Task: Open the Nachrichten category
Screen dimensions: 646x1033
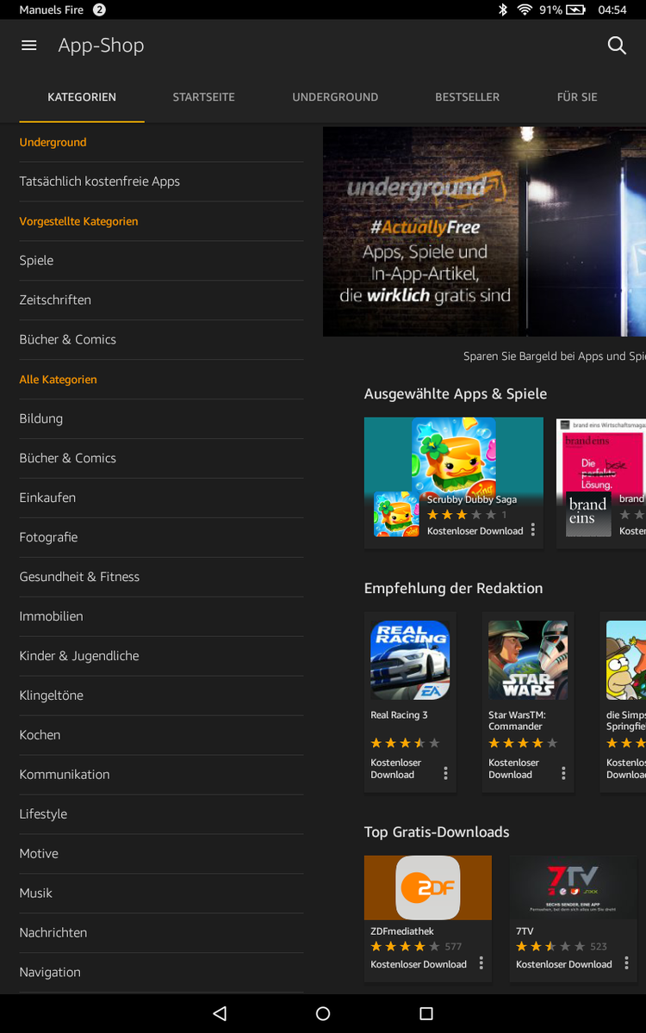Action: [x=161, y=934]
